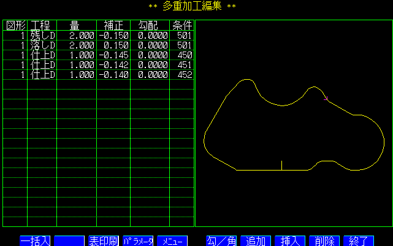Select the -0.142 offset value
The height and width of the screenshot is (246, 393).
point(113,65)
